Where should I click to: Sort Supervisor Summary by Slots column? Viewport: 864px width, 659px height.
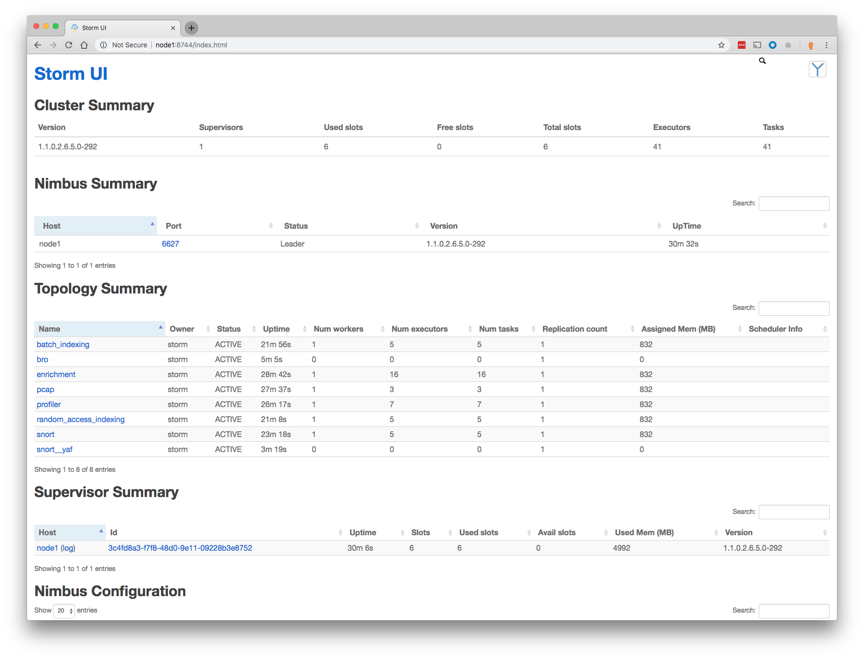[431, 532]
